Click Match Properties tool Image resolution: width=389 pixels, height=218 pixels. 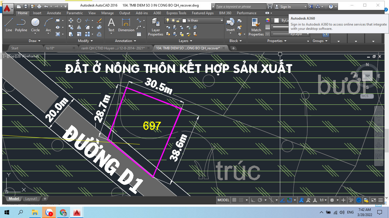256,27
